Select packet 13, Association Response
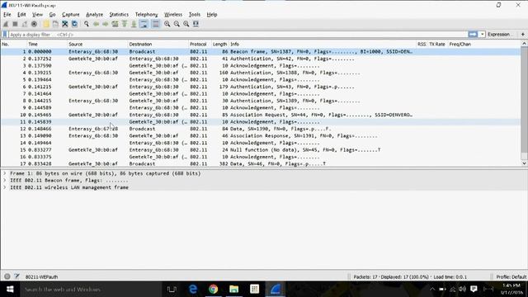This screenshot has width=528, height=297. 261,136
